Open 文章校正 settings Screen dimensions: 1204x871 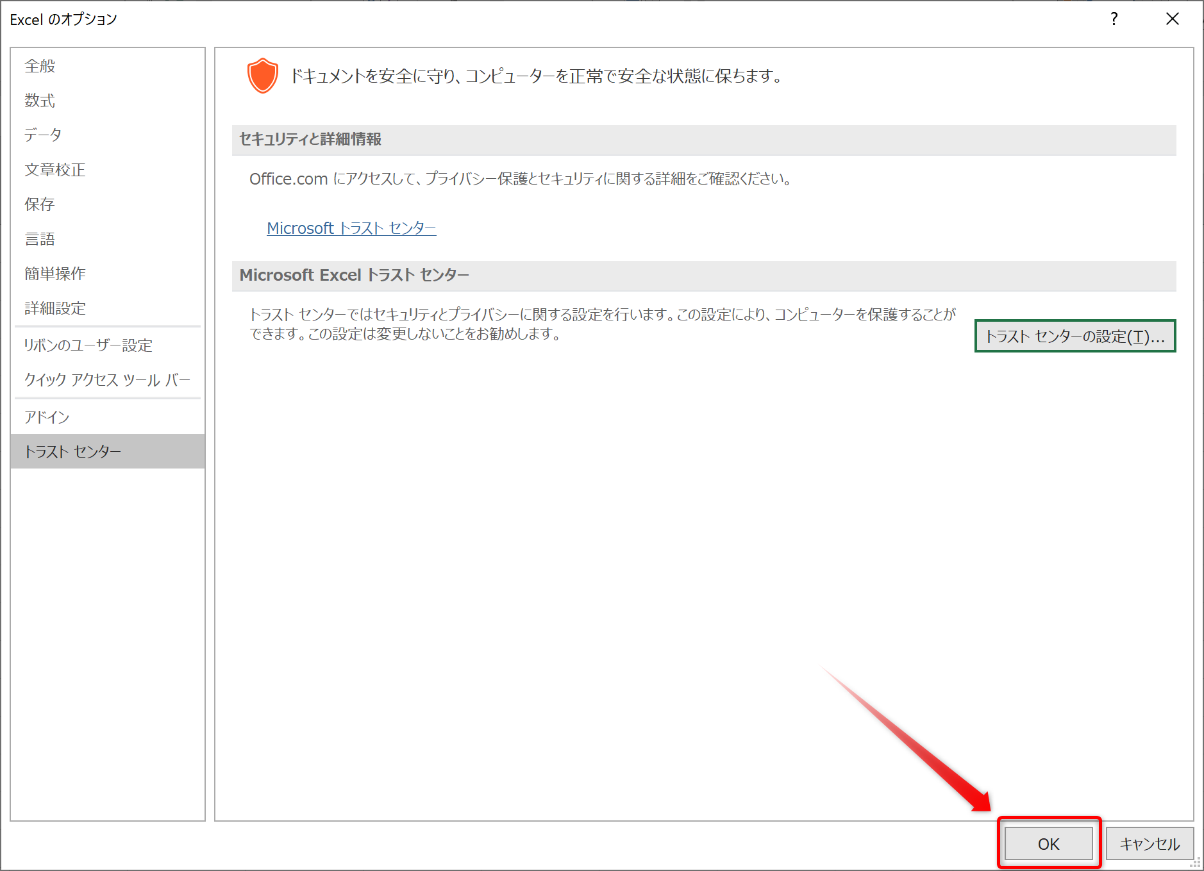(108, 170)
